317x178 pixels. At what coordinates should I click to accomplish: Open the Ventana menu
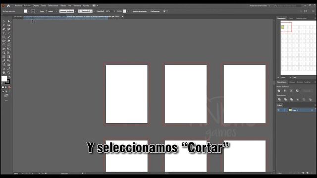[x=77, y=5]
